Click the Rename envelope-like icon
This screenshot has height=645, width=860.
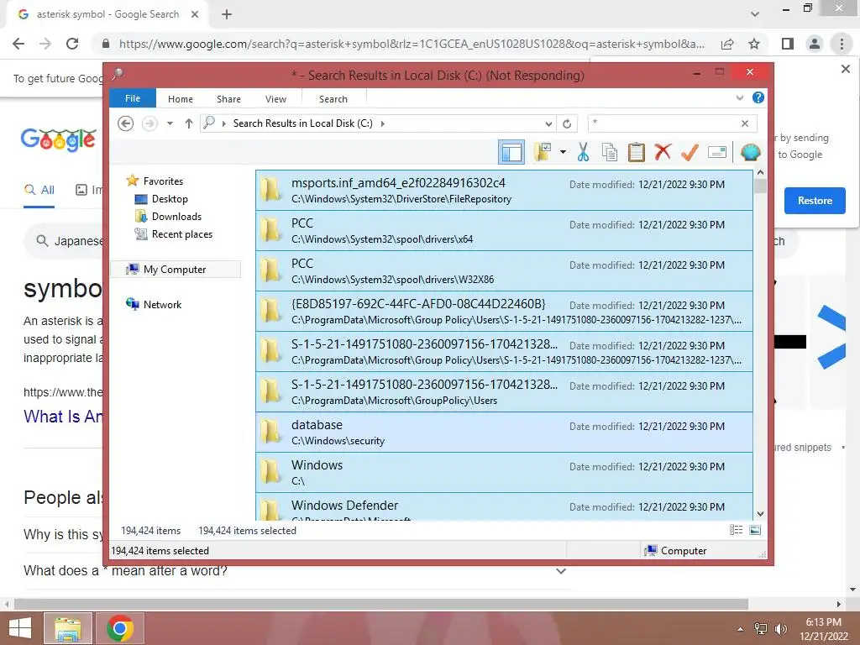tap(717, 152)
